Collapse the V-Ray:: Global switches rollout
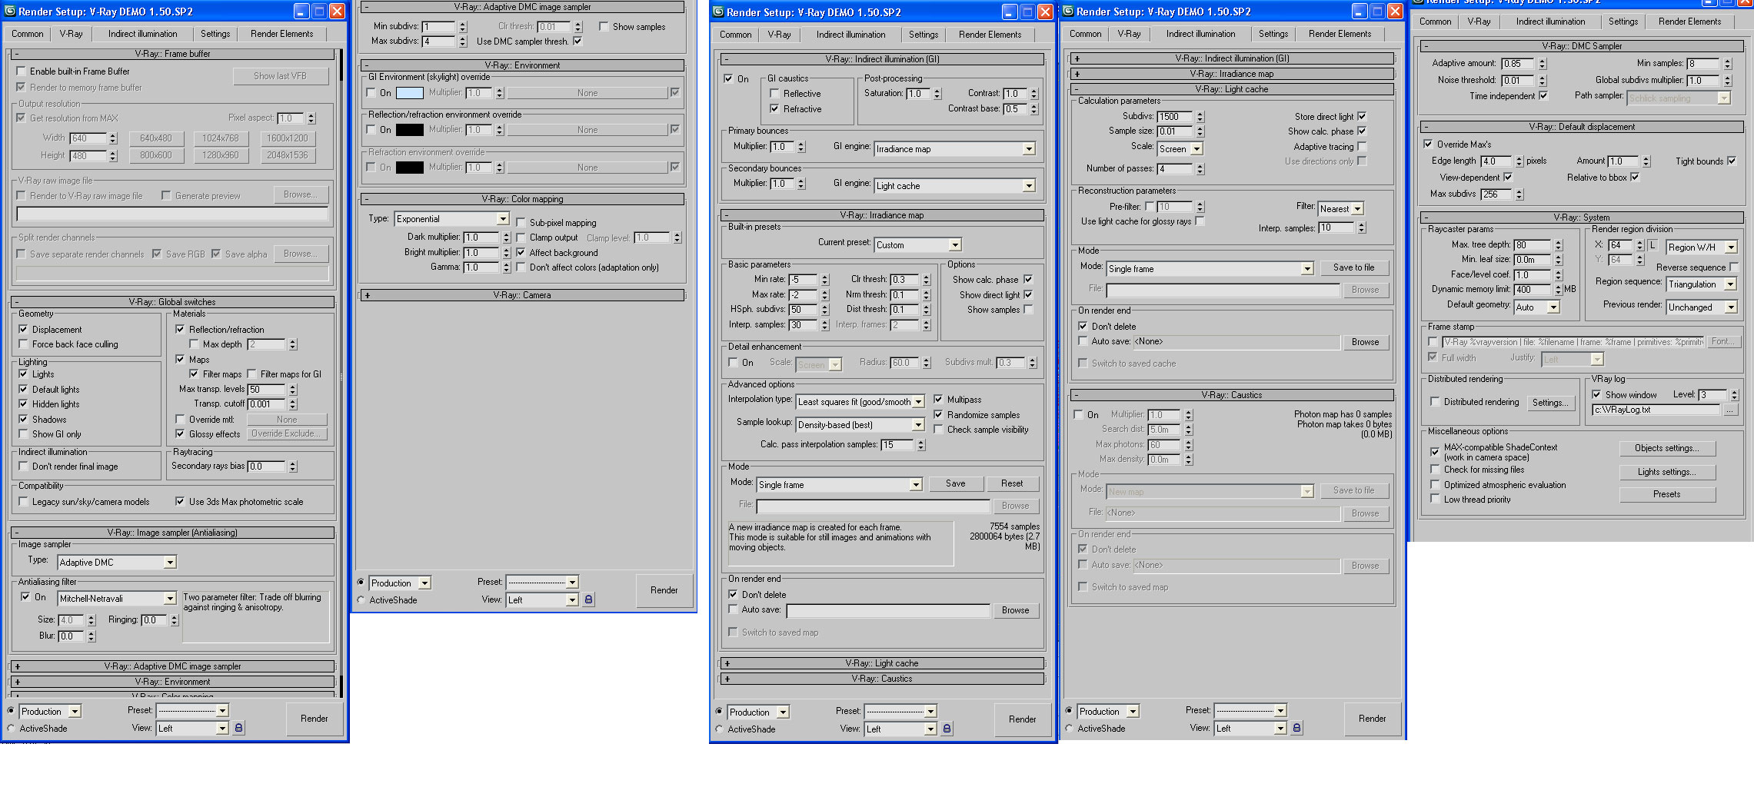Screen dimensions: 1754x787 pos(172,302)
